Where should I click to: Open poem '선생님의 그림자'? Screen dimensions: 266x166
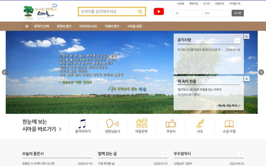[183, 164]
